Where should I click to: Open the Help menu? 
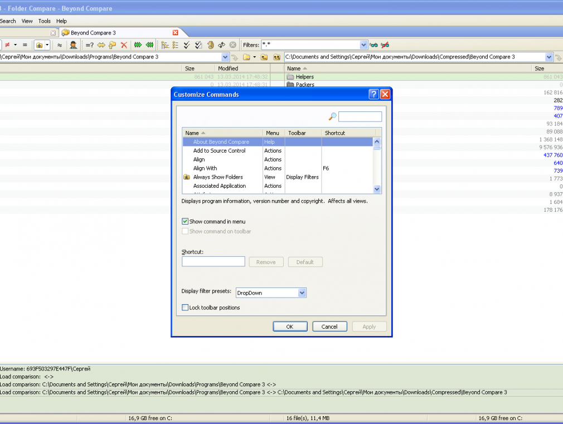tap(61, 21)
